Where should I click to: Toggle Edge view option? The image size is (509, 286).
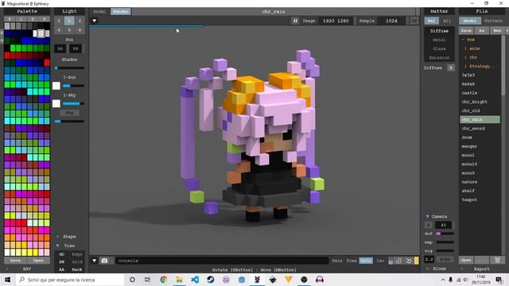[77, 254]
